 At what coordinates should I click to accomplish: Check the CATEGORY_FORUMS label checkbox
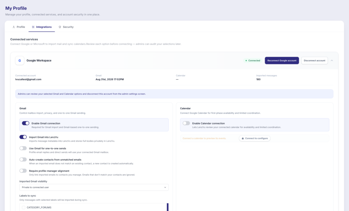pos(24,208)
